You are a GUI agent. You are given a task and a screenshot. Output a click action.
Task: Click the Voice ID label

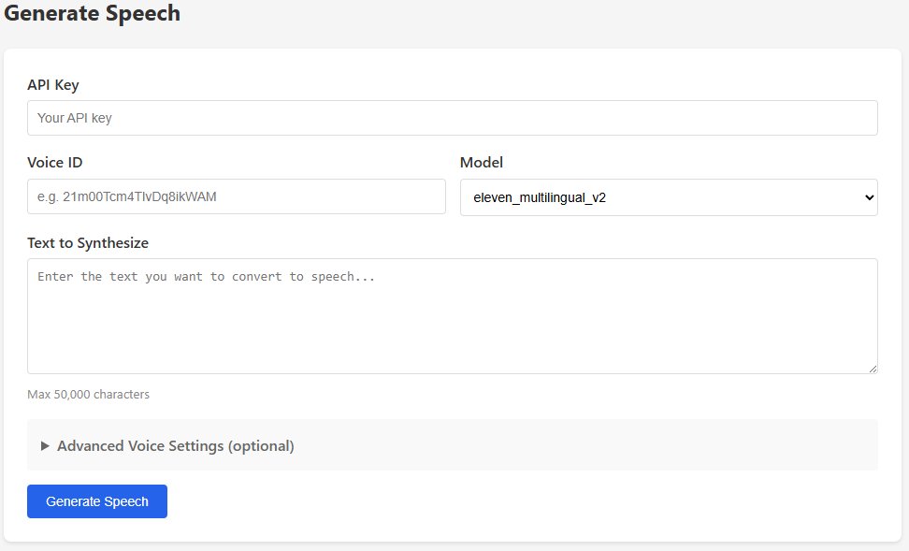(55, 163)
